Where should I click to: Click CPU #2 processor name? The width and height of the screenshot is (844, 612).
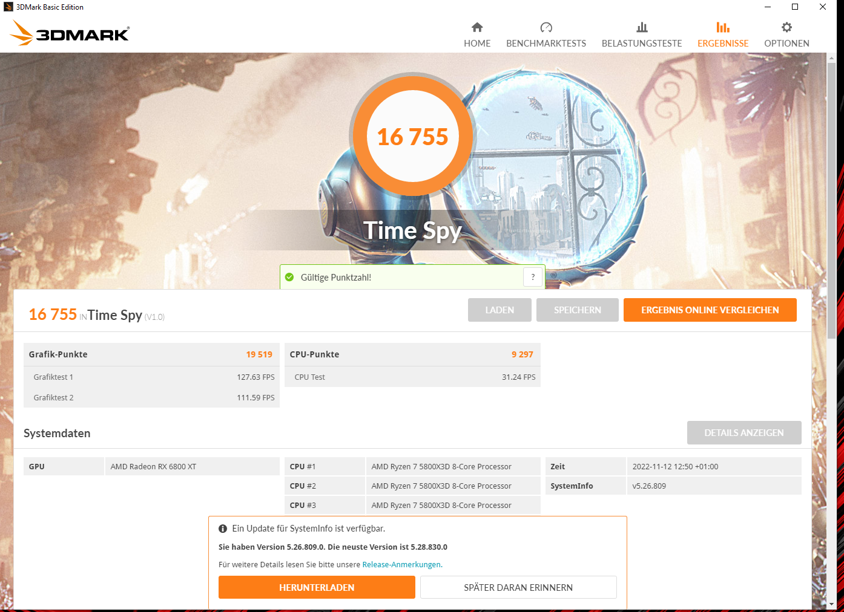tap(441, 486)
